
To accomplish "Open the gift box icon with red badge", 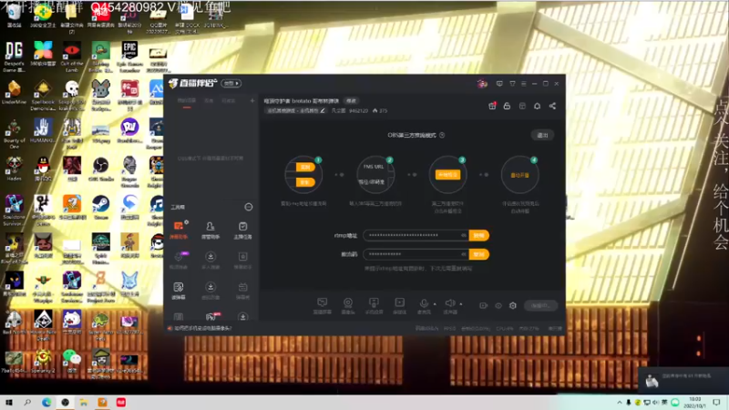I will [492, 106].
